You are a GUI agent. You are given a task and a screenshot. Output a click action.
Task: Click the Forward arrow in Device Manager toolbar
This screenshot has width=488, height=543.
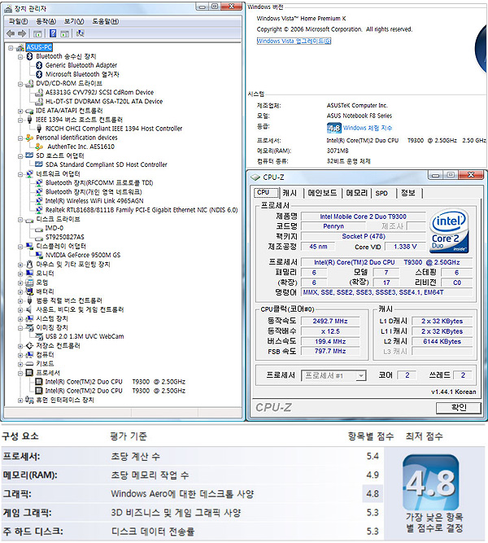click(22, 33)
